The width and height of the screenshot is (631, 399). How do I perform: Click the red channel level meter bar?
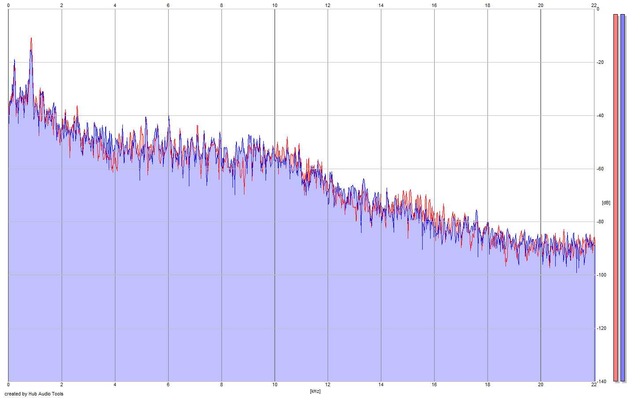(616, 198)
